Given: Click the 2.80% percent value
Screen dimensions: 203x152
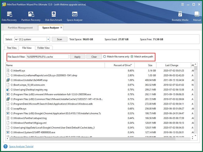Looking at the screenshot, I should click(x=131, y=75).
